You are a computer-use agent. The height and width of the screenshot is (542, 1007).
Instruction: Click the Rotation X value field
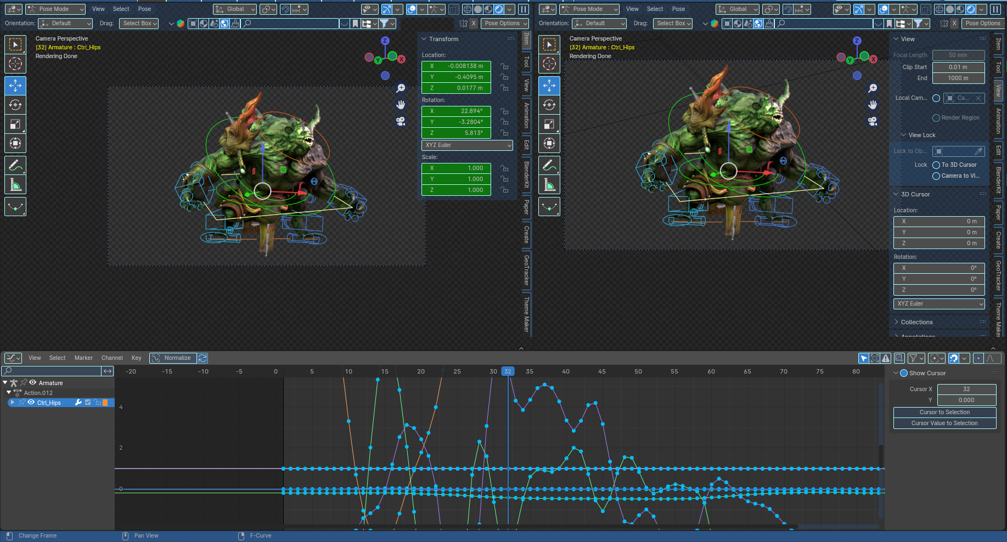coord(456,111)
